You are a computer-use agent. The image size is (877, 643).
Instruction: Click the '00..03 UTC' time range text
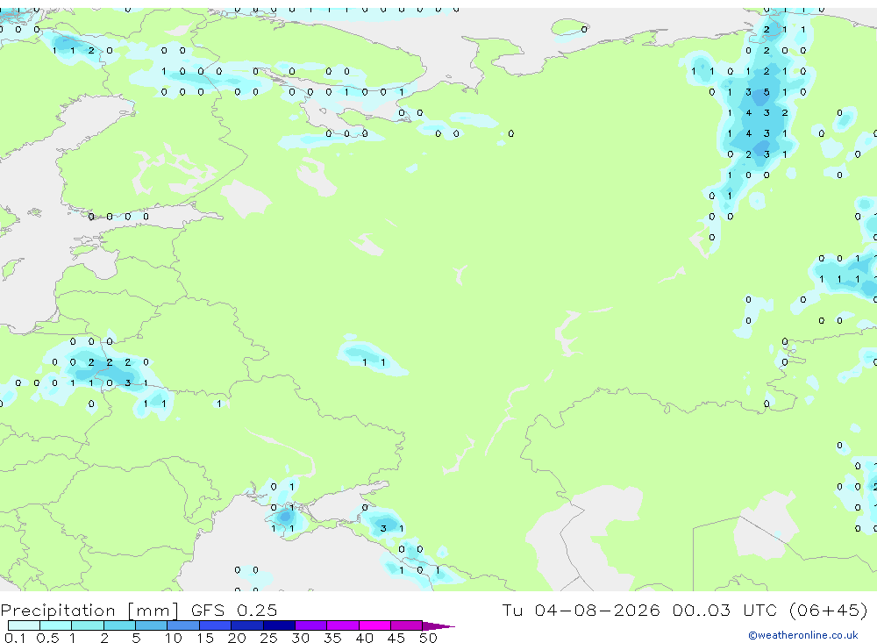[725, 610]
